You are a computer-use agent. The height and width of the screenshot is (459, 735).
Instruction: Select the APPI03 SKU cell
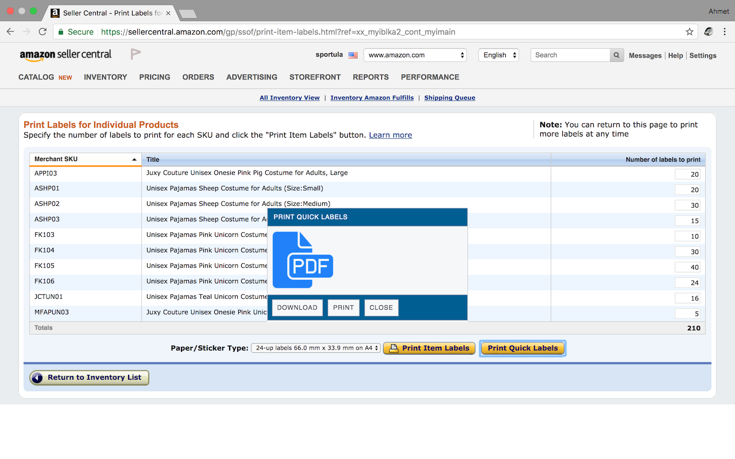[86, 173]
